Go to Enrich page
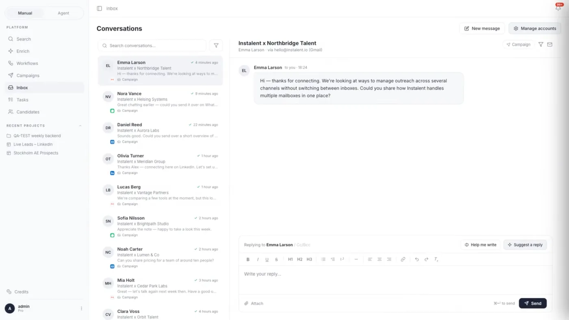 point(44,51)
